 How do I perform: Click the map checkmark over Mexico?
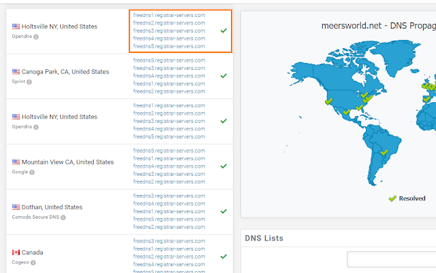coord(347,112)
